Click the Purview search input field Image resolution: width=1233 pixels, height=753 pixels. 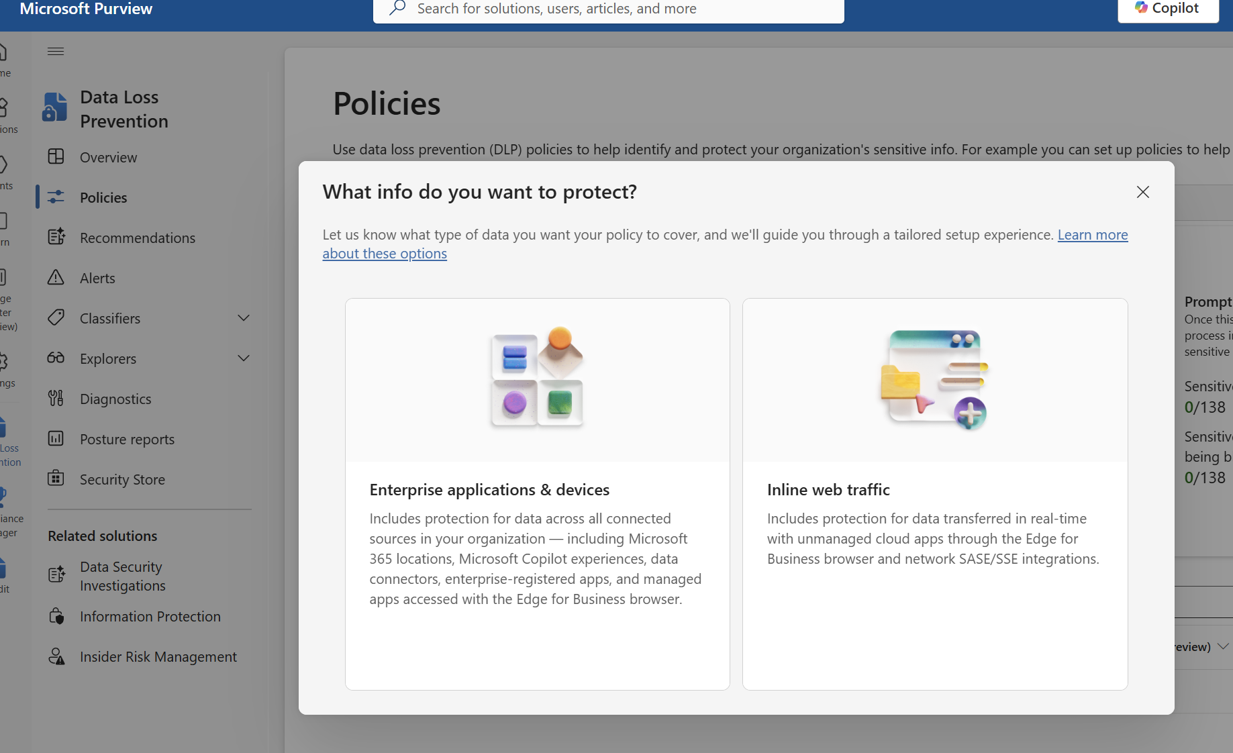pyautogui.click(x=607, y=9)
